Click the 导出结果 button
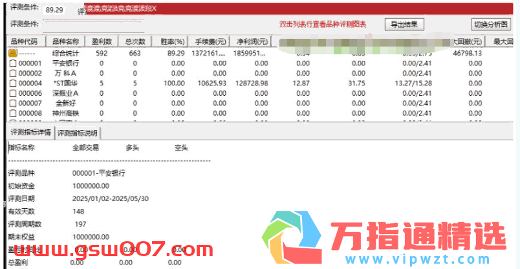The height and width of the screenshot is (269, 520). pos(404,25)
